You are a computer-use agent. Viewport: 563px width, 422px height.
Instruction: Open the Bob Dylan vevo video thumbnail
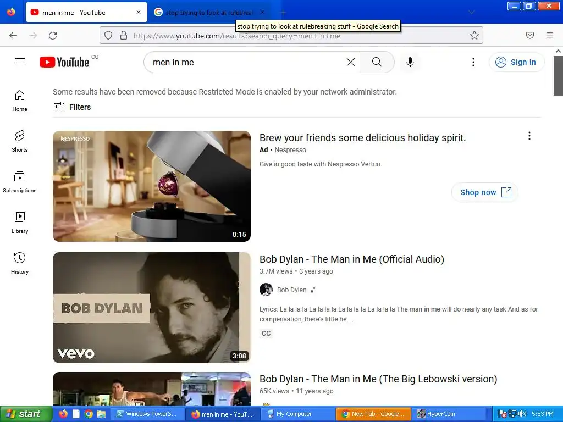pos(152,308)
